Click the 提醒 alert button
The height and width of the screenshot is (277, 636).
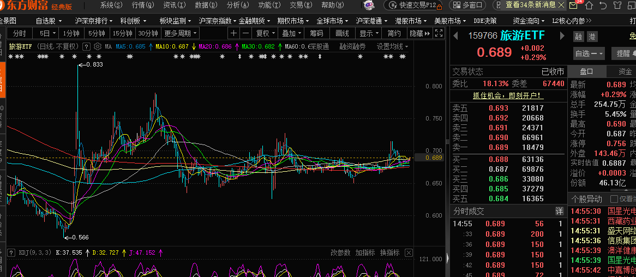coord(623,53)
